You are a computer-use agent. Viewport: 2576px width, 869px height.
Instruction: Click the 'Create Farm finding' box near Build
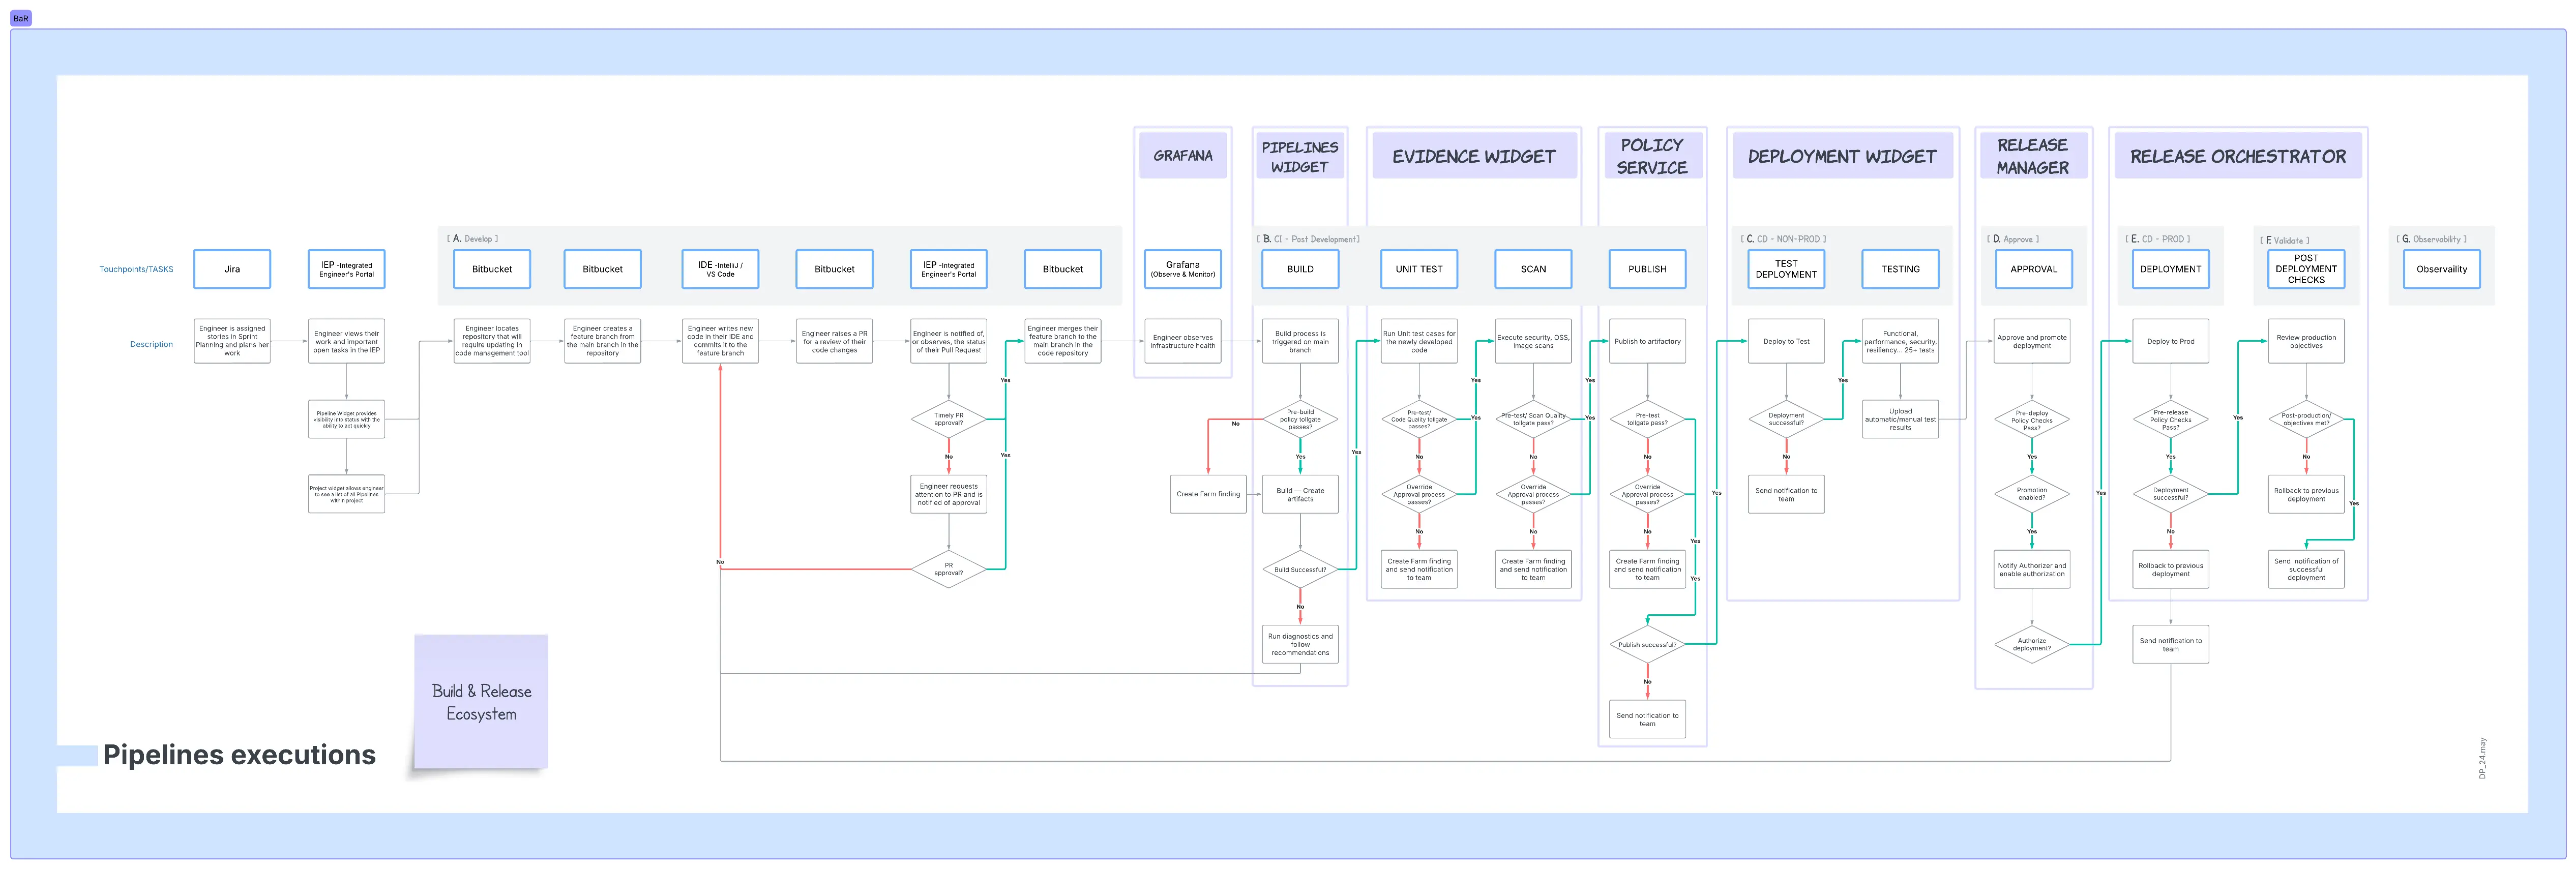1208,494
